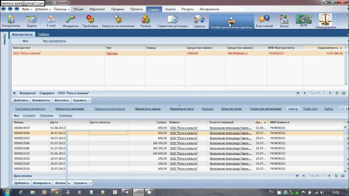Expand the upper Удалить button dropdown arrow
This screenshot has height=196, width=349.
tap(90, 100)
